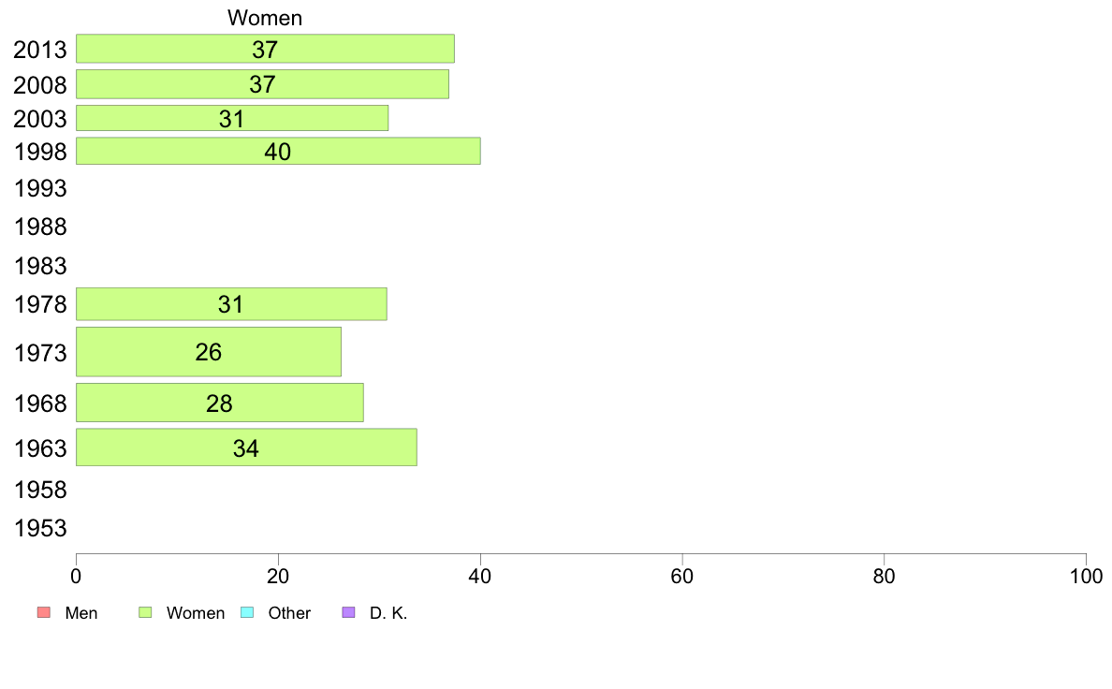Click the Women chart title
1112x689 pixels.
pyautogui.click(x=265, y=18)
